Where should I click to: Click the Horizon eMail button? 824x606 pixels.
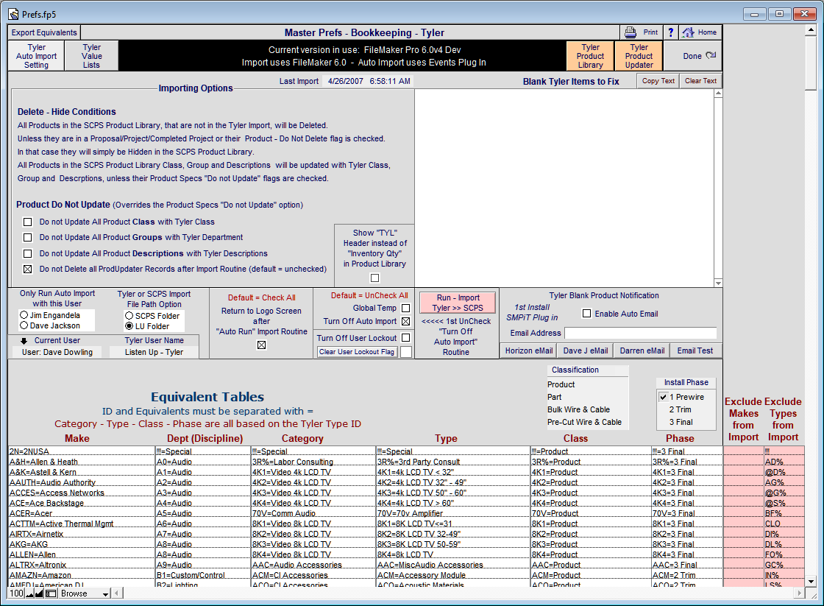pos(529,351)
